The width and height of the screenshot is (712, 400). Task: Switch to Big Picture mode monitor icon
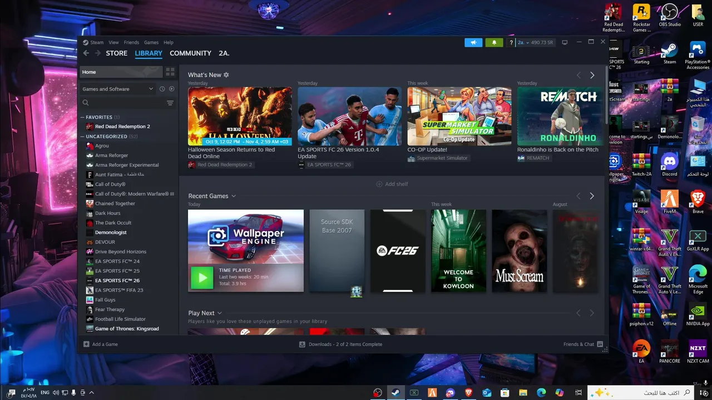[565, 42]
